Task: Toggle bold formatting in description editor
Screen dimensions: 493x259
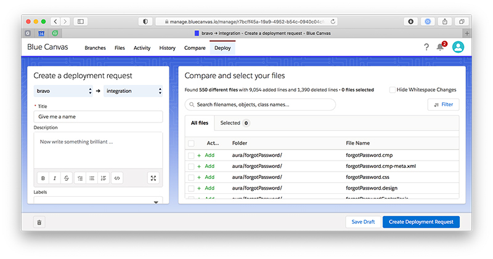Action: 43,178
